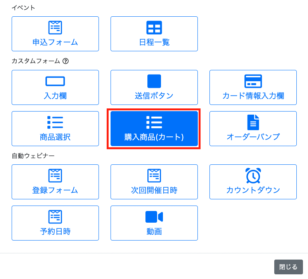Click the 申込フォーム form icon
Viewport: 308px width, 279px height.
pos(55,28)
